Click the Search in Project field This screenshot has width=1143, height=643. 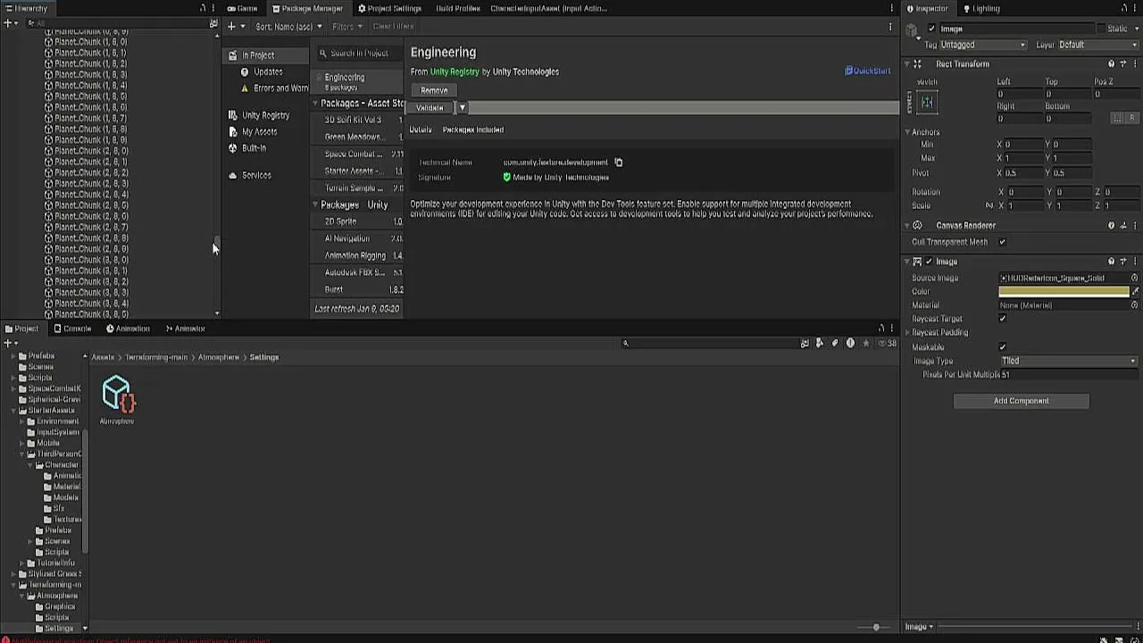(360, 54)
